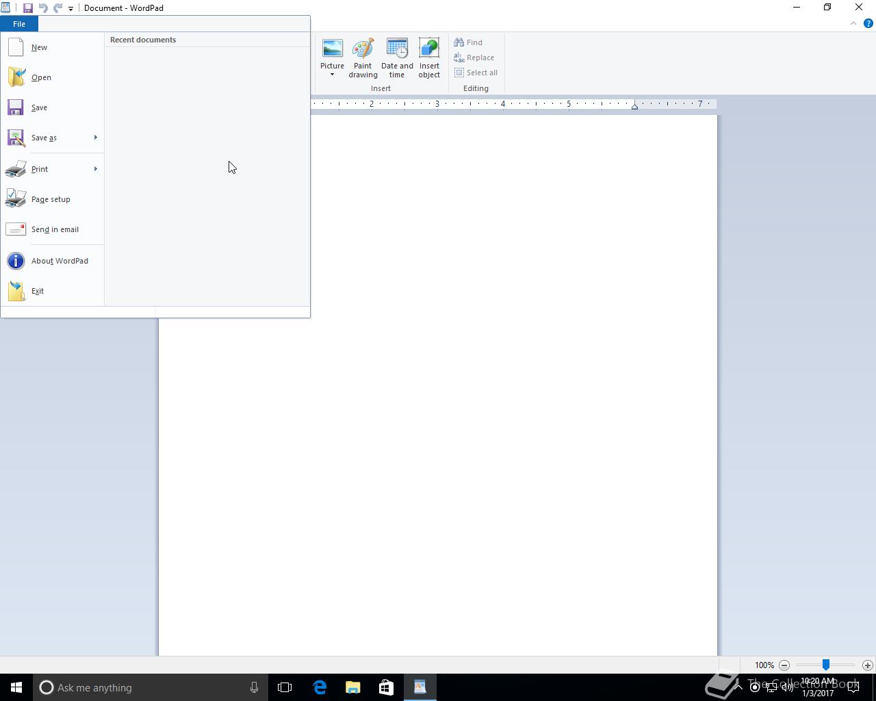Click right indent marker on ruler
The image size is (876, 701).
tap(634, 106)
